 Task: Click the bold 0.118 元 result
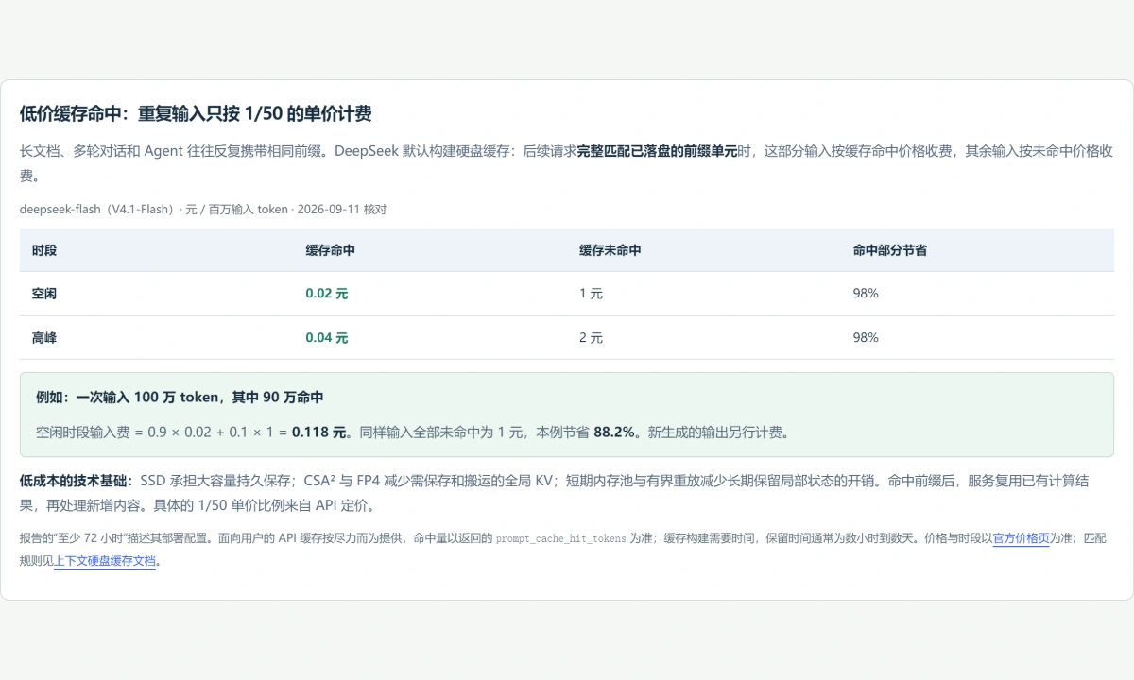coord(320,433)
